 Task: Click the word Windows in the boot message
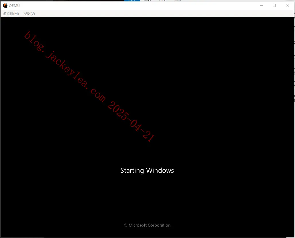click(160, 170)
